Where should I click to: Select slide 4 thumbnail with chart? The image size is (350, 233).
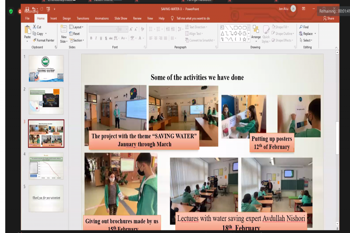pyautogui.click(x=46, y=166)
